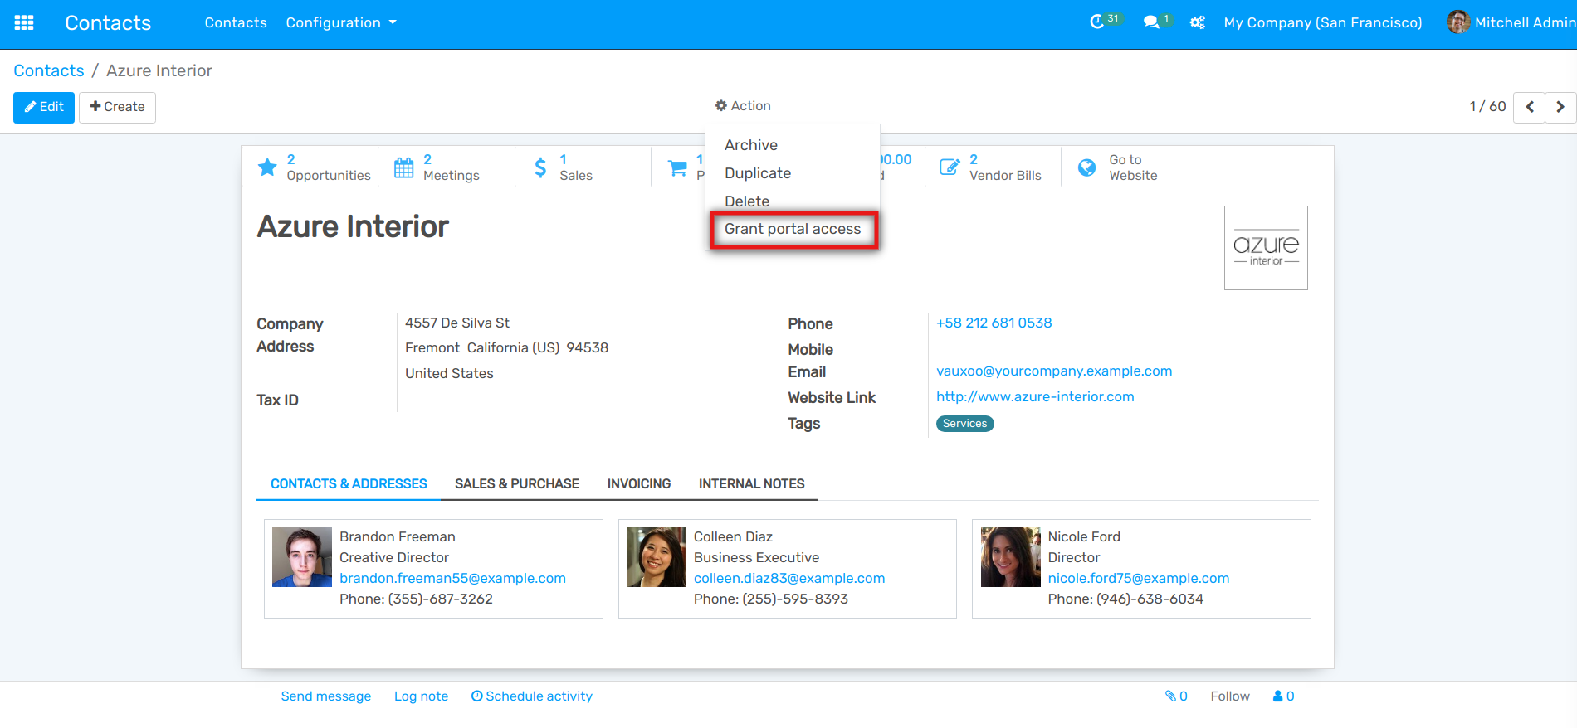This screenshot has width=1577, height=728.
Task: Toggle the Action gear dropdown
Action: point(743,106)
